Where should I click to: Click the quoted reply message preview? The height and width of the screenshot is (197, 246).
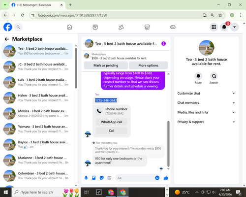coord(128,150)
